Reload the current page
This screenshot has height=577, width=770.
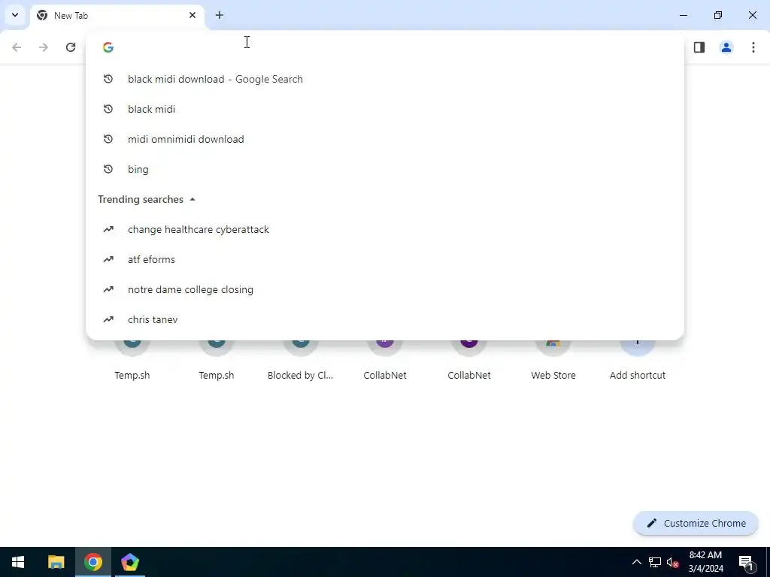tap(71, 47)
